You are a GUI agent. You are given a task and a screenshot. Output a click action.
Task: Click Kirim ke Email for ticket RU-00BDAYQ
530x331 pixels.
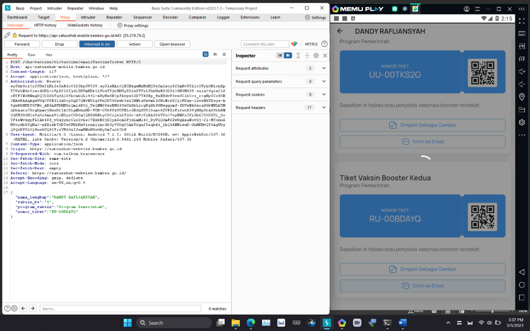422,286
